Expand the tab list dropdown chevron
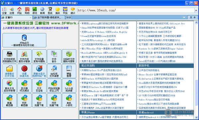 pyautogui.click(x=184, y=17)
